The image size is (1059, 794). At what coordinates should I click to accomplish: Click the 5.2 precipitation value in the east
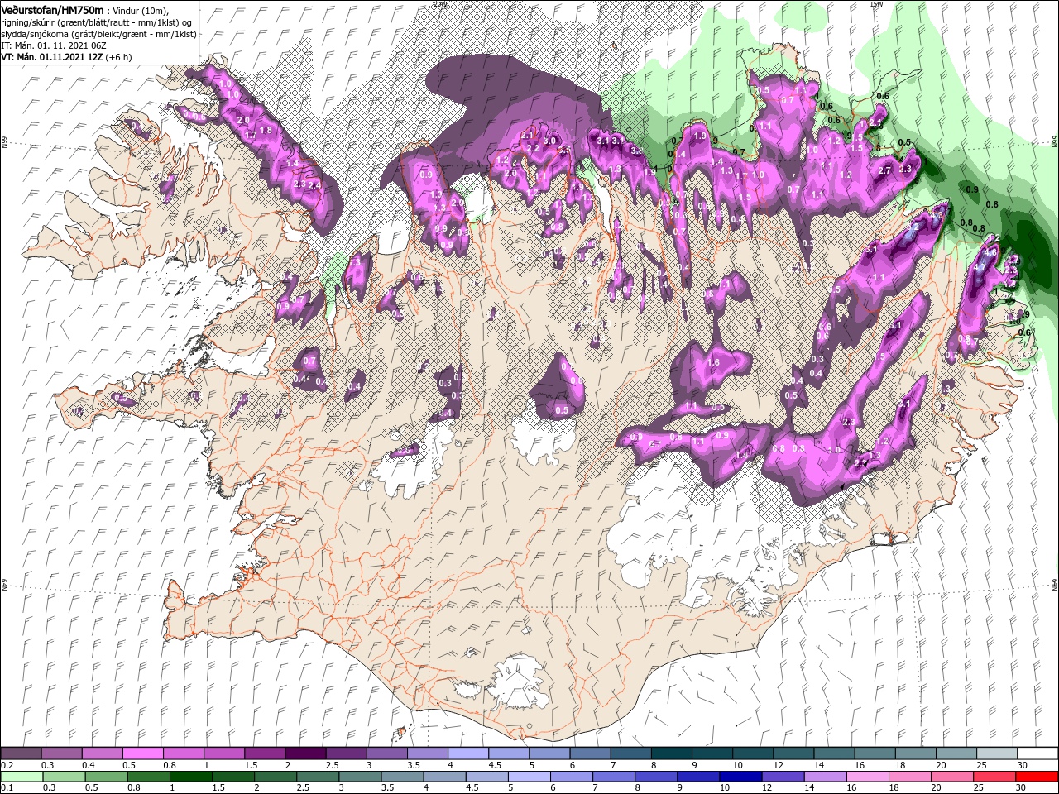pos(914,226)
